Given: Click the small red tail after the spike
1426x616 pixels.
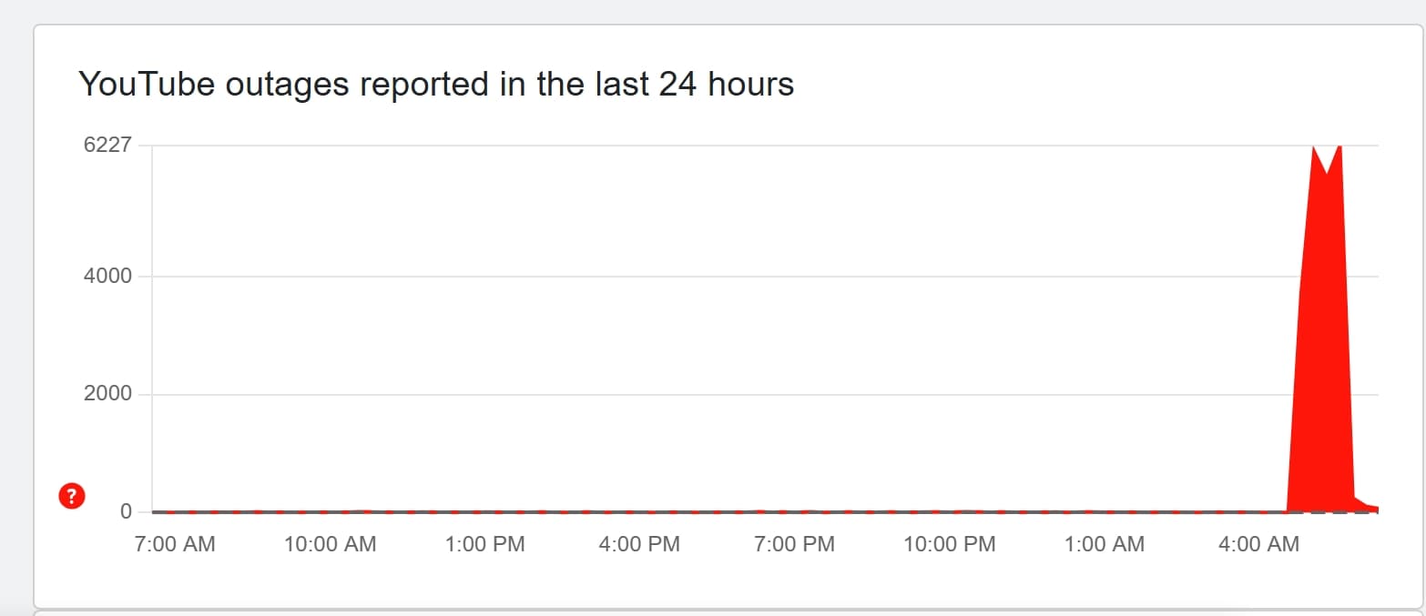Looking at the screenshot, I should [1366, 505].
